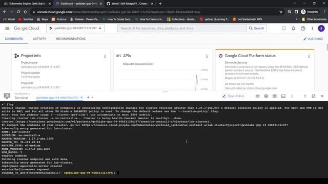Open Project info card options menu
This screenshot has width=328, height=184.
click(105, 56)
